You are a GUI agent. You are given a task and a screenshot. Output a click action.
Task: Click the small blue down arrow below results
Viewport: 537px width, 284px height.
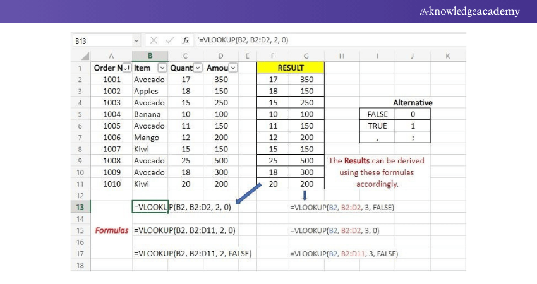[306, 195]
